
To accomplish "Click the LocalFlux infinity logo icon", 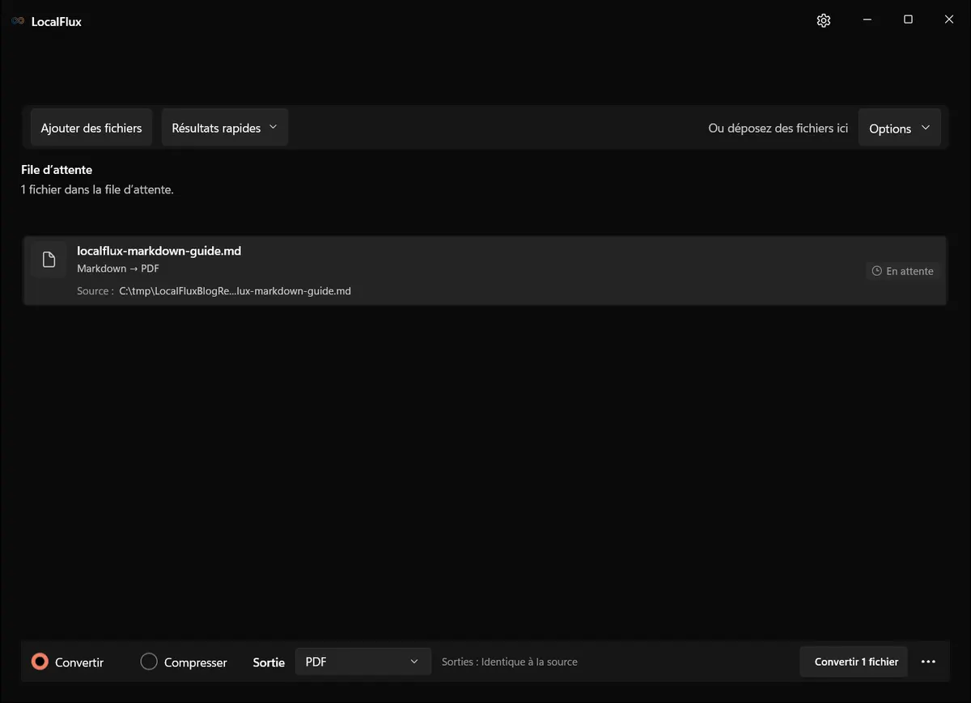I will [x=18, y=21].
